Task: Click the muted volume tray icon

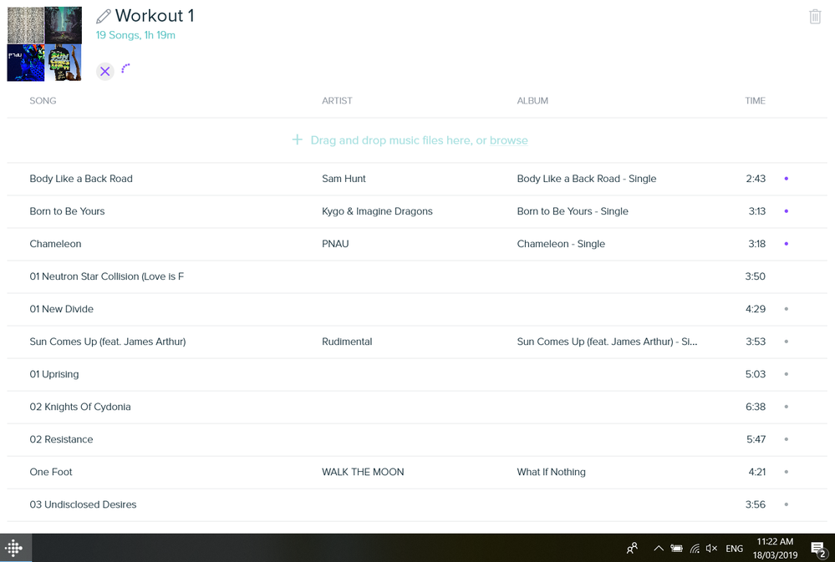Action: click(x=711, y=548)
